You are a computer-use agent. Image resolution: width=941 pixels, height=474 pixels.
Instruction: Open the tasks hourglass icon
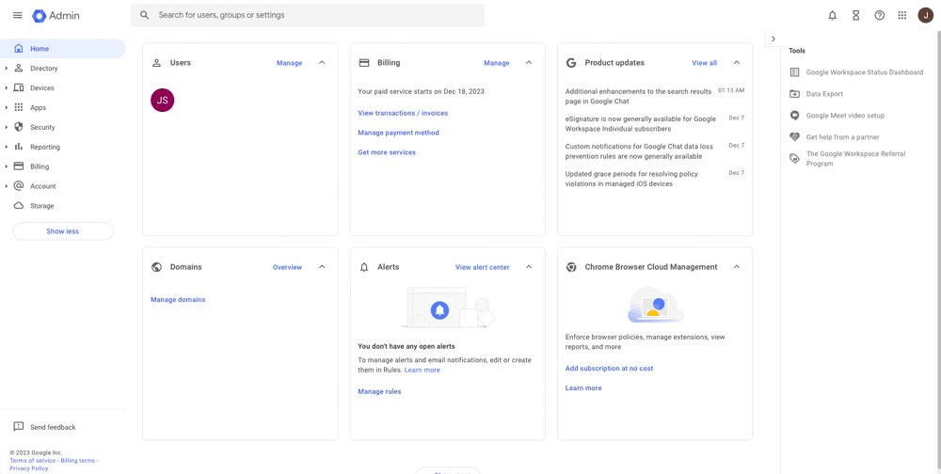(855, 16)
